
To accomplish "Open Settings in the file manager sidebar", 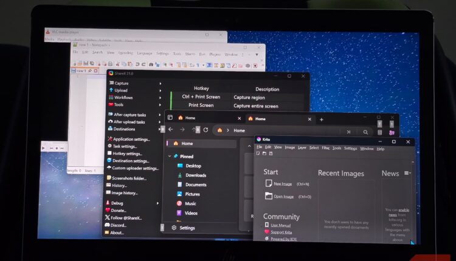I will pos(183,228).
